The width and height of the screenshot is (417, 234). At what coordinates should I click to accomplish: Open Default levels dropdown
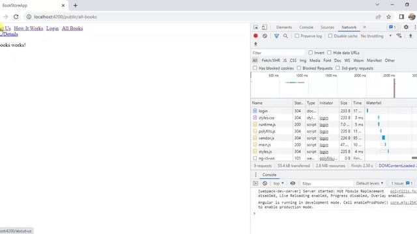click(x=369, y=183)
